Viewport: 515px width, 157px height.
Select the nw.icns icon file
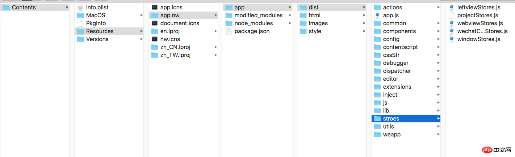click(x=155, y=39)
